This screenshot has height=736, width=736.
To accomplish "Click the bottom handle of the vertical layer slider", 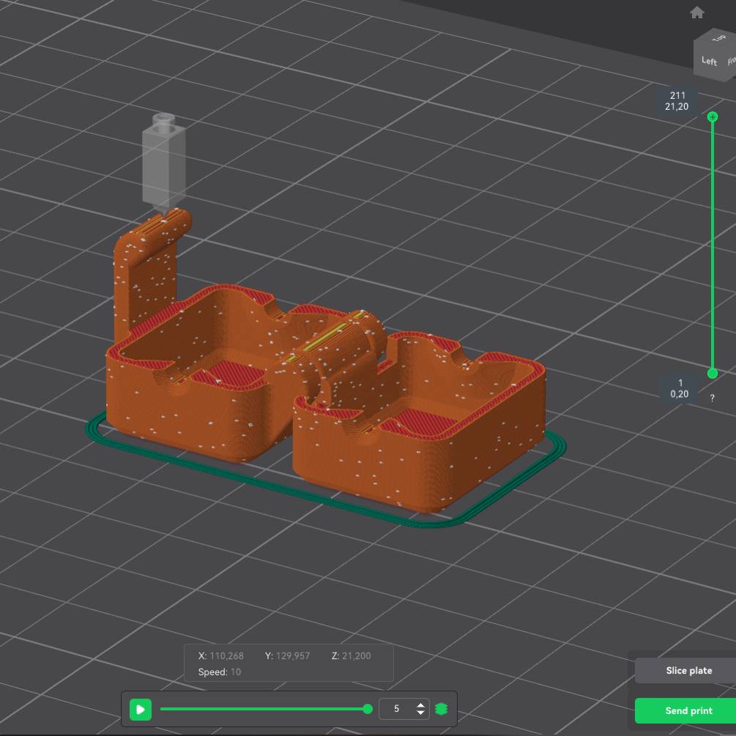I will pyautogui.click(x=713, y=373).
